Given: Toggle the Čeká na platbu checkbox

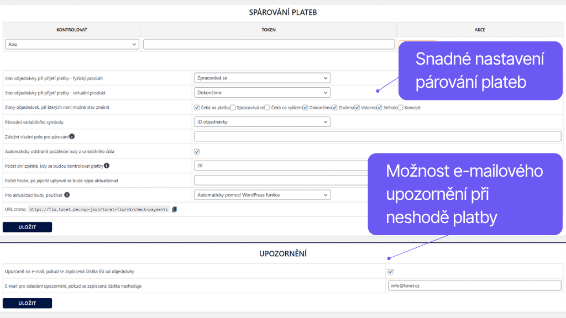Looking at the screenshot, I should click(x=197, y=108).
